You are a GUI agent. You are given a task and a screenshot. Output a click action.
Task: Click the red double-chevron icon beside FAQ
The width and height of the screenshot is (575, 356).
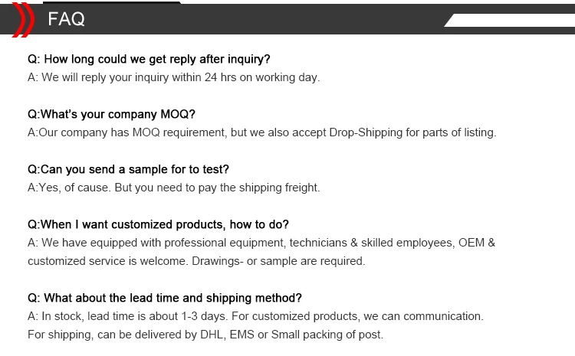pos(19,20)
